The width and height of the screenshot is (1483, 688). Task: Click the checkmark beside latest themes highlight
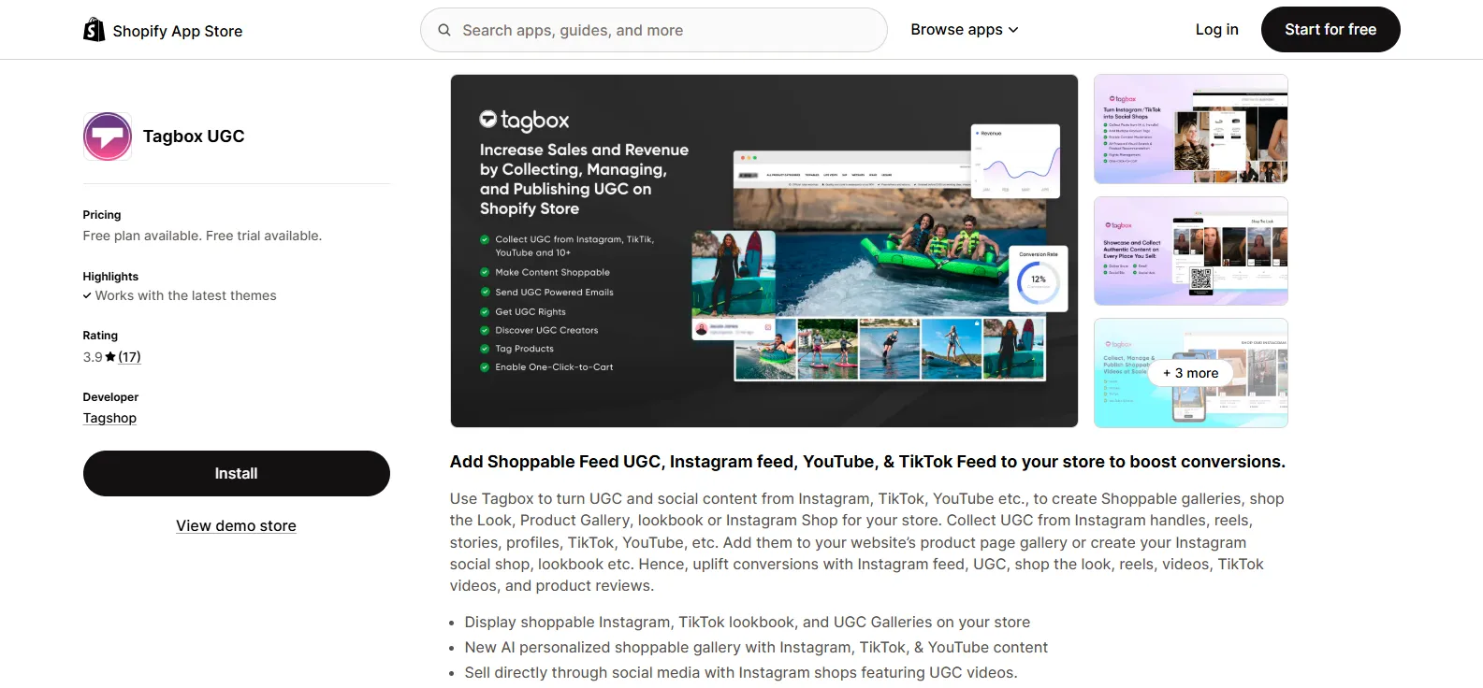click(x=87, y=296)
